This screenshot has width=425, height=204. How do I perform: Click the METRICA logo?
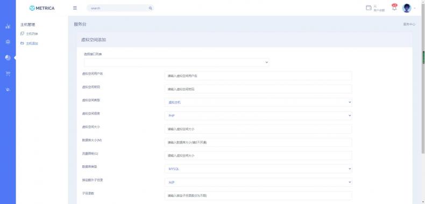42,8
